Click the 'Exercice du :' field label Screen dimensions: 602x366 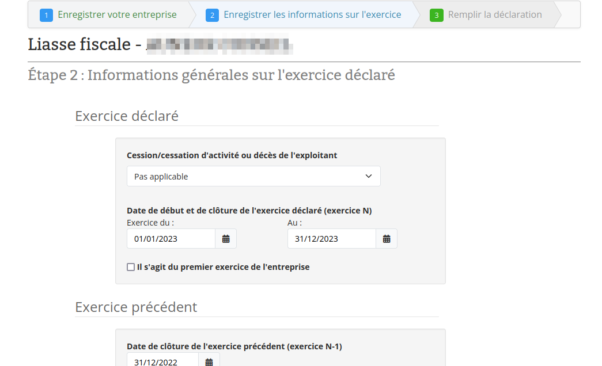point(150,223)
